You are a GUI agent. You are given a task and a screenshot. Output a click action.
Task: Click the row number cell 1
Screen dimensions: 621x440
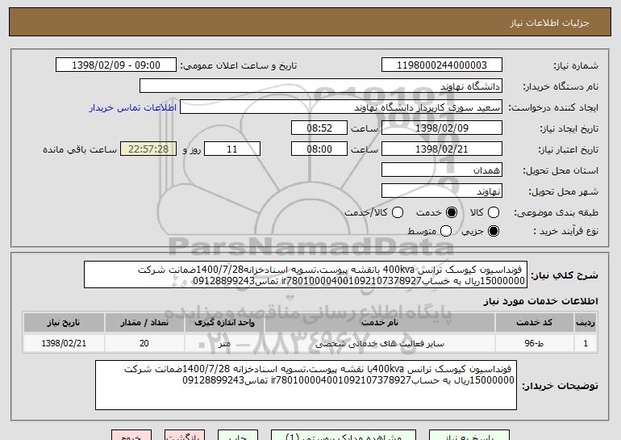click(586, 343)
